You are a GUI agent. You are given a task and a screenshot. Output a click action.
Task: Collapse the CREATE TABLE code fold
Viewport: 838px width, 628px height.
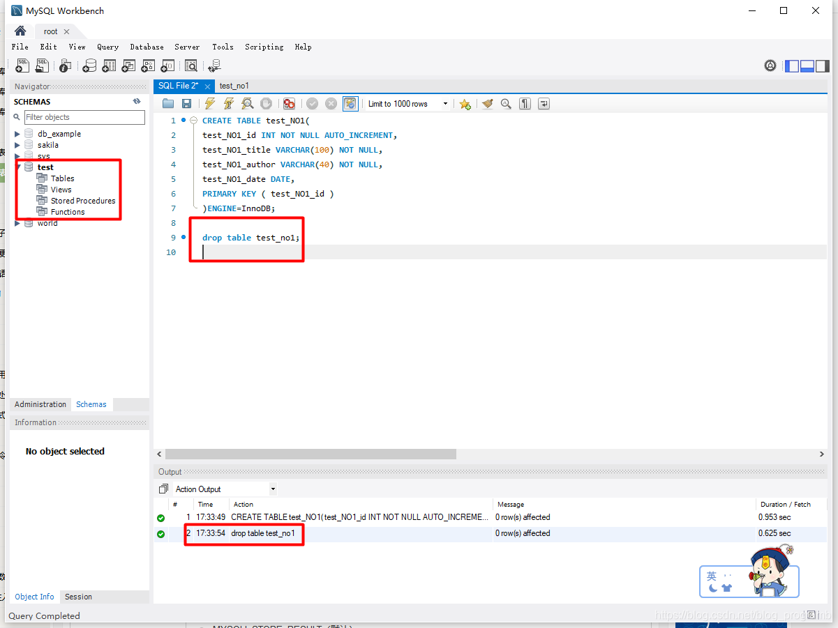(194, 121)
